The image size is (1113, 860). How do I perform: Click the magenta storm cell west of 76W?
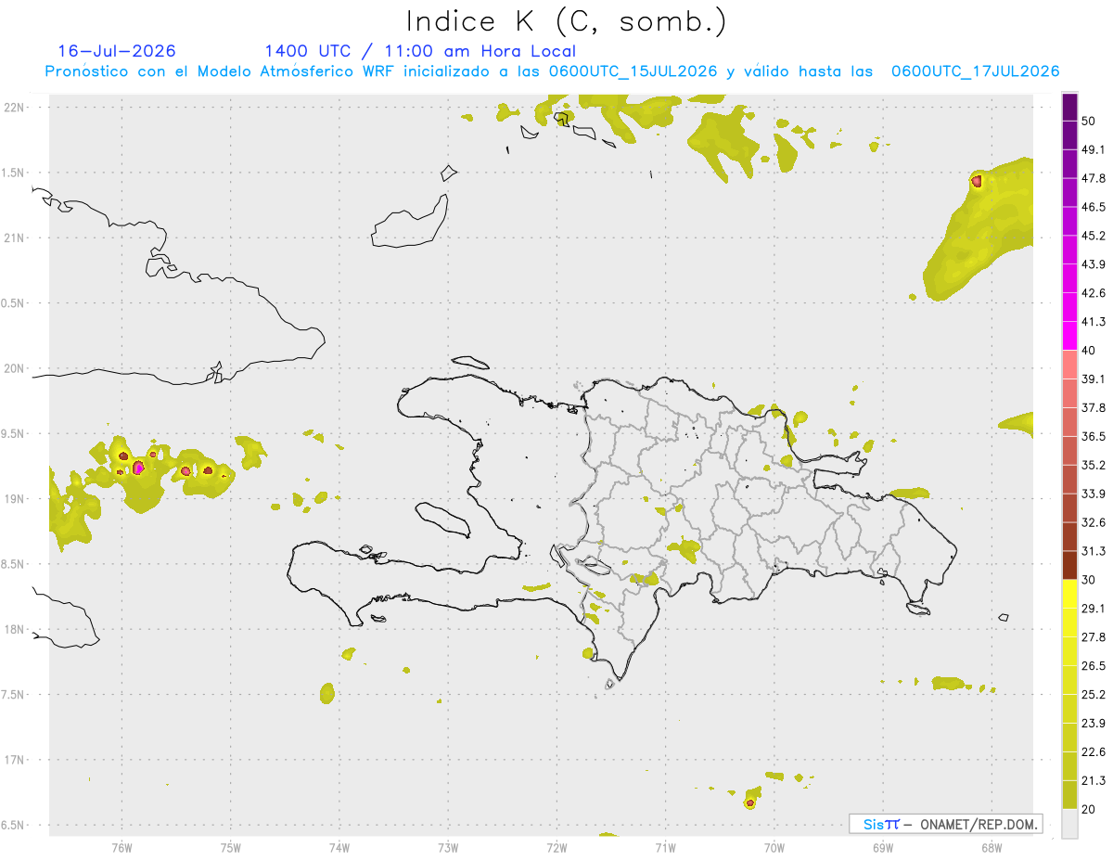coord(138,468)
